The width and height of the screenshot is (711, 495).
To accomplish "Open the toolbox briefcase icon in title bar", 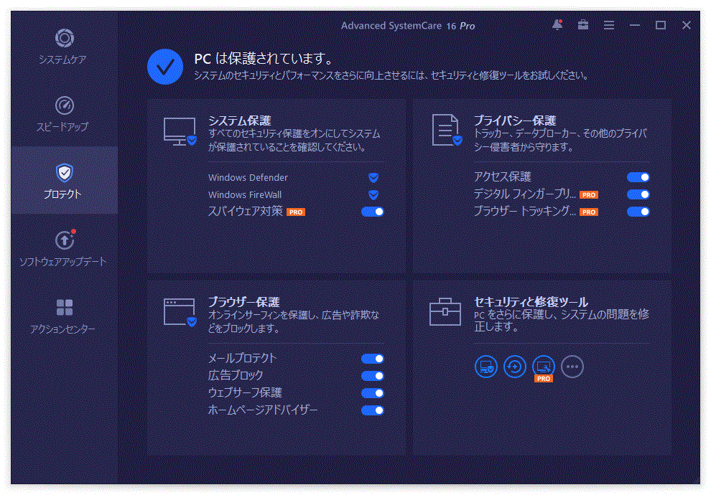I will coord(583,25).
